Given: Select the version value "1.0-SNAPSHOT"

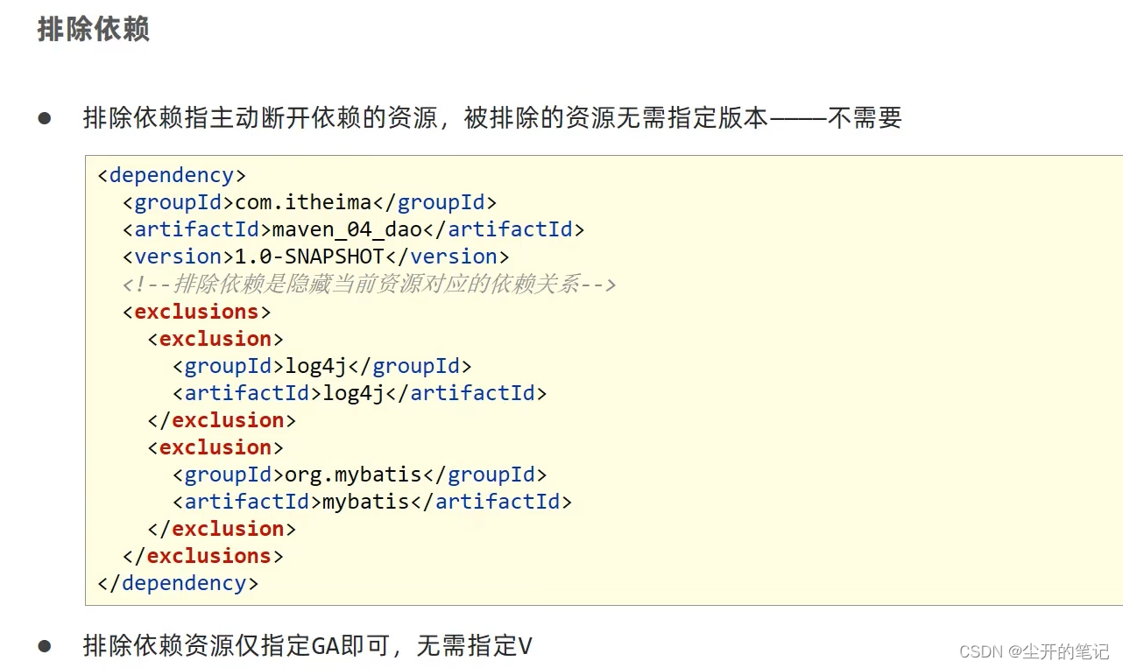Looking at the screenshot, I should pos(309,257).
